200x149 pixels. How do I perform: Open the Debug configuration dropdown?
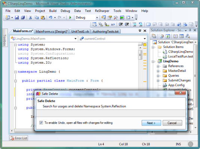coord(97,18)
